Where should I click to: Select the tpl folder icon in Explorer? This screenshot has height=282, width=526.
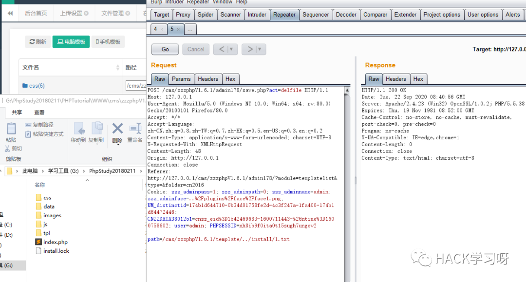(38, 233)
